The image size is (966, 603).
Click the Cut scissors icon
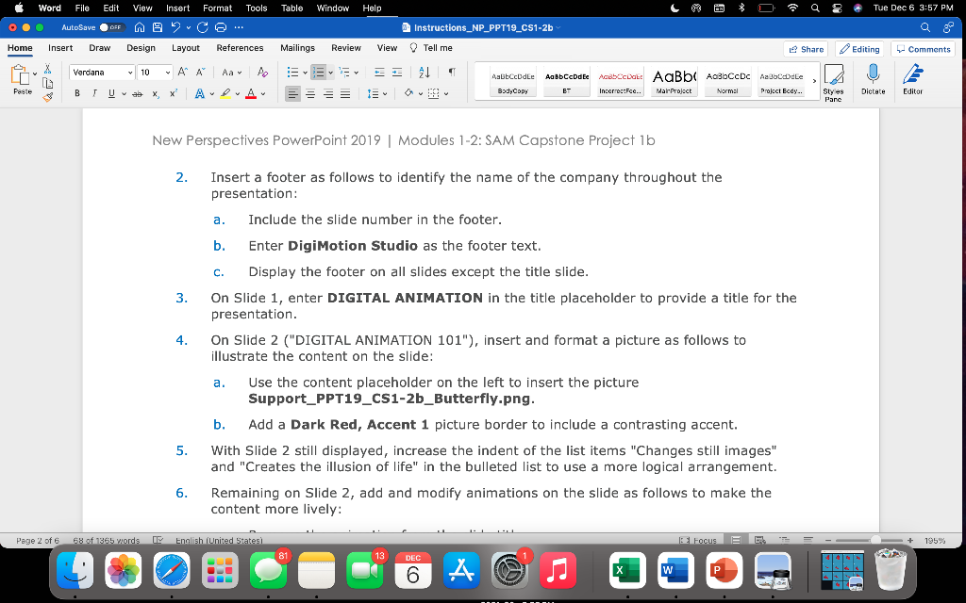click(47, 69)
